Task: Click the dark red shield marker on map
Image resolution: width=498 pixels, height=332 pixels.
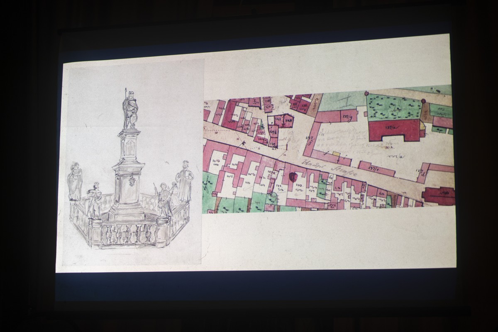Action: pyautogui.click(x=293, y=177)
